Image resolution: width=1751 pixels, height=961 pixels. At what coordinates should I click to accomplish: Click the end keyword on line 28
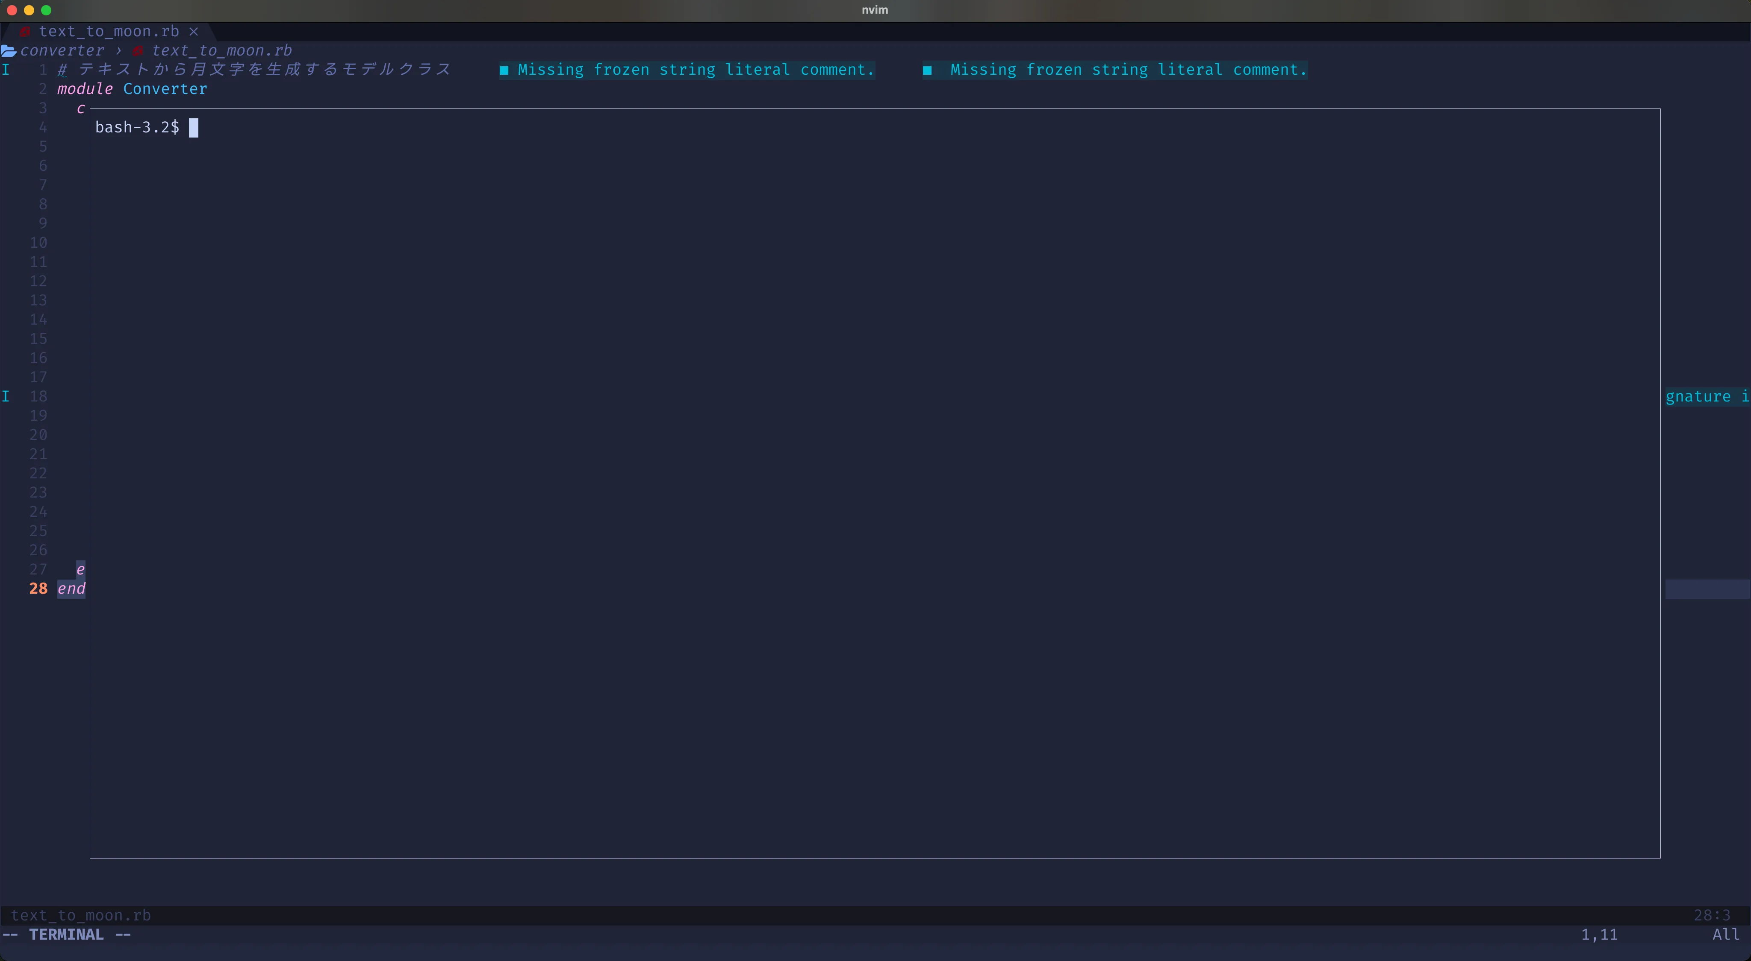coord(71,589)
